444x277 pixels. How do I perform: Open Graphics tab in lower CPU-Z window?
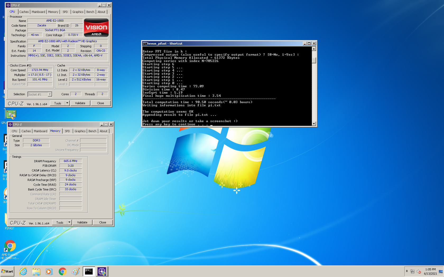coord(80,131)
